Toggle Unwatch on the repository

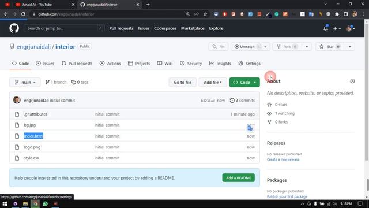point(247,47)
